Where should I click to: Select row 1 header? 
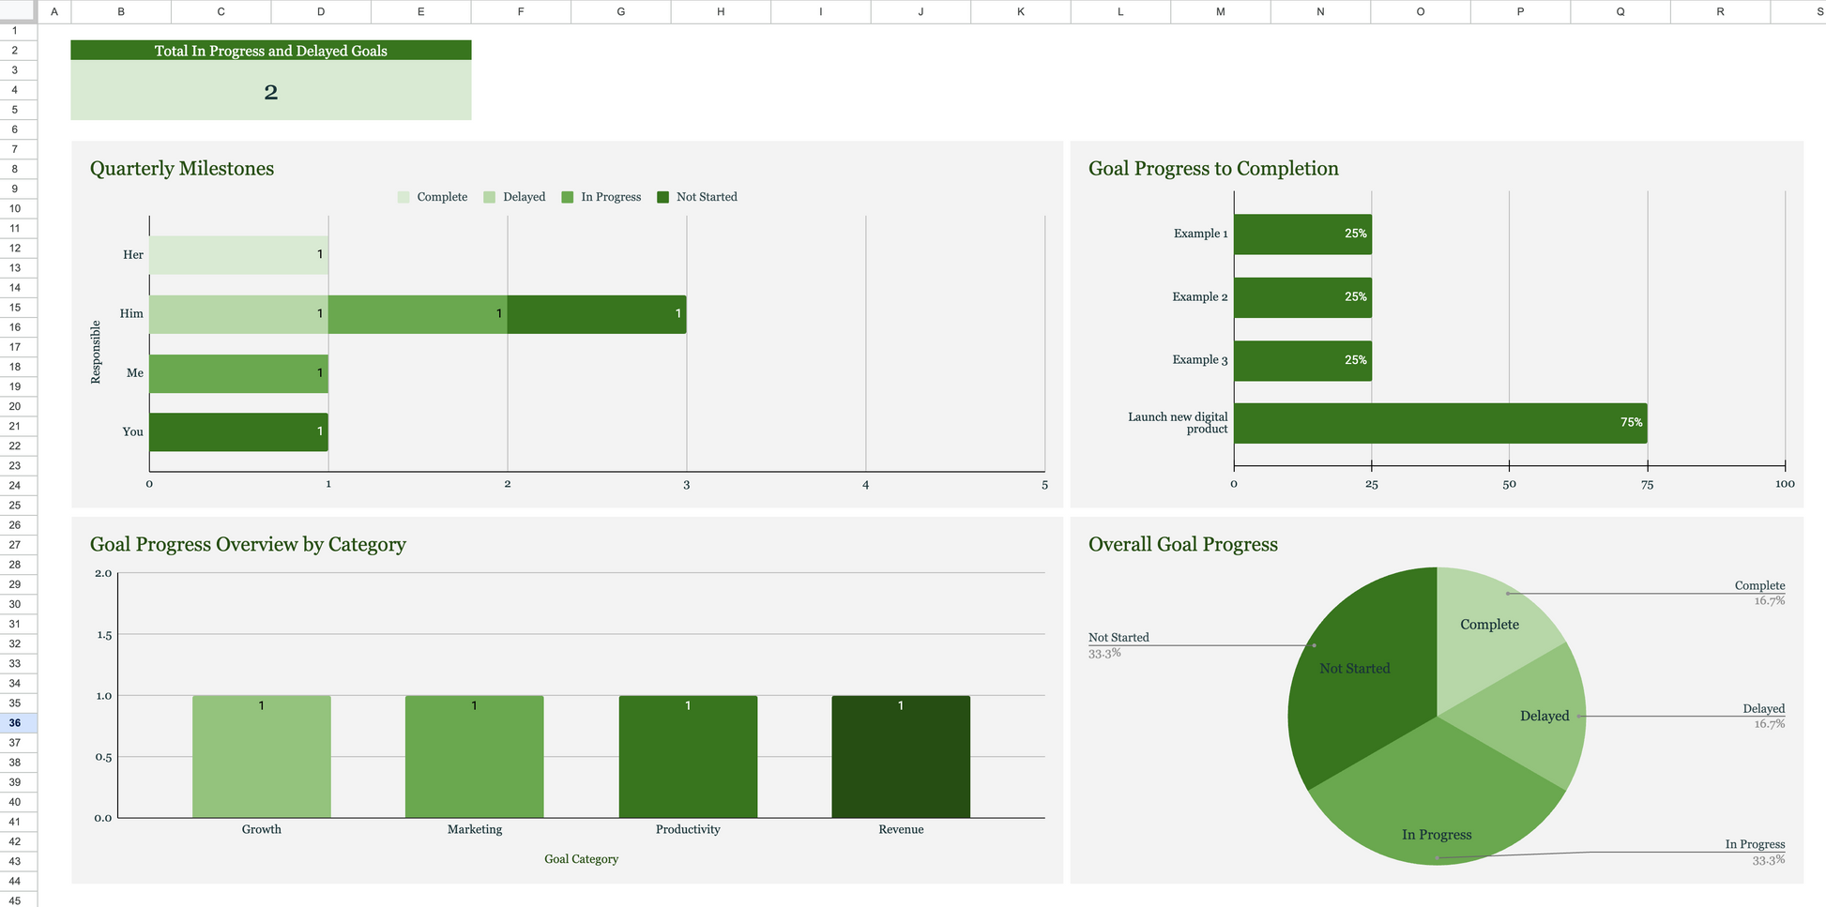(15, 30)
